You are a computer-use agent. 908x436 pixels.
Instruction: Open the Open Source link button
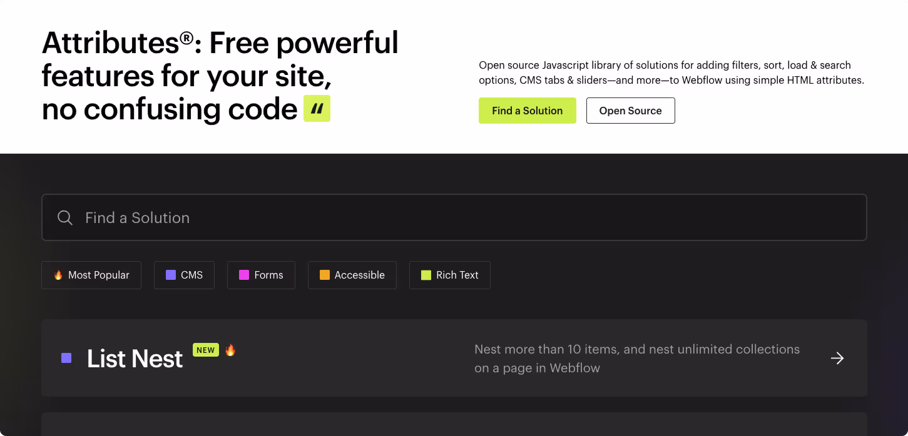pos(630,111)
